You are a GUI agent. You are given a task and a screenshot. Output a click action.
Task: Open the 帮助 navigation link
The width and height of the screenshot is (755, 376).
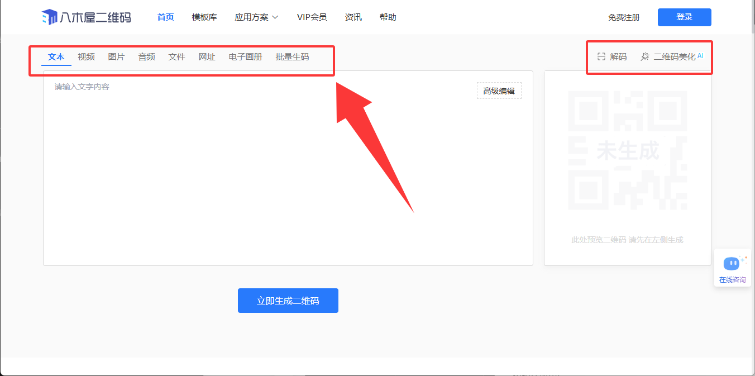(388, 17)
